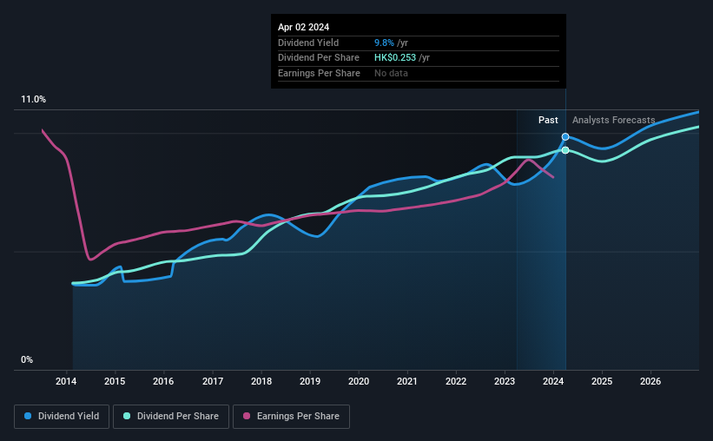Click the Apr 02 2024 tooltip date
The image size is (713, 441).
(303, 27)
